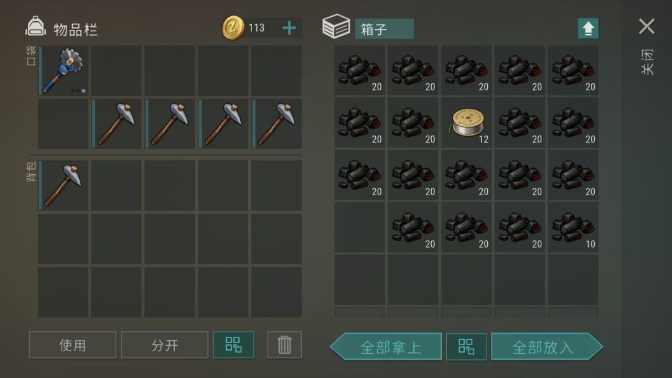Click the 使用 (use) button
The height and width of the screenshot is (378, 672).
coord(72,344)
